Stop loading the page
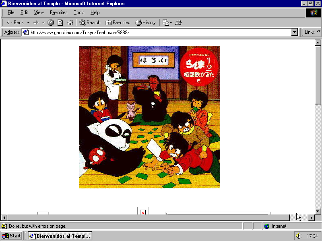The height and width of the screenshot is (241, 322). click(x=51, y=22)
